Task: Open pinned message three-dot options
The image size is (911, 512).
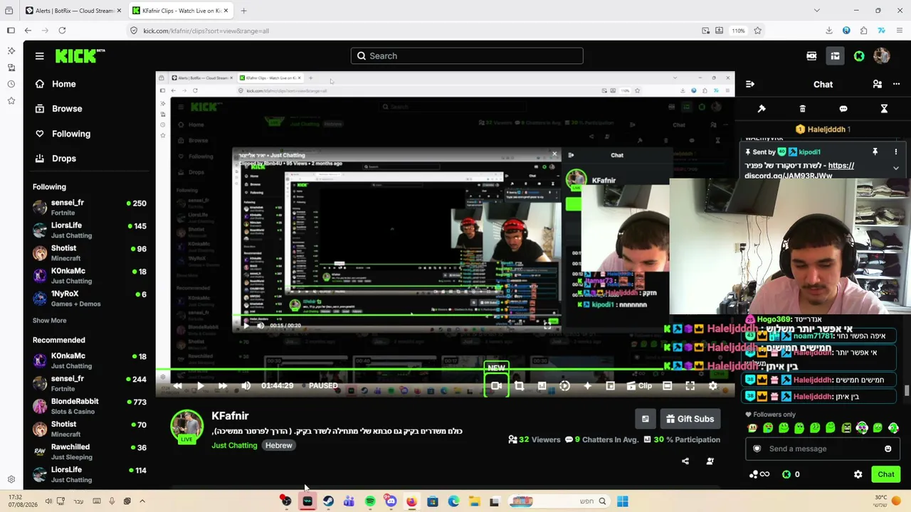Action: pos(895,151)
